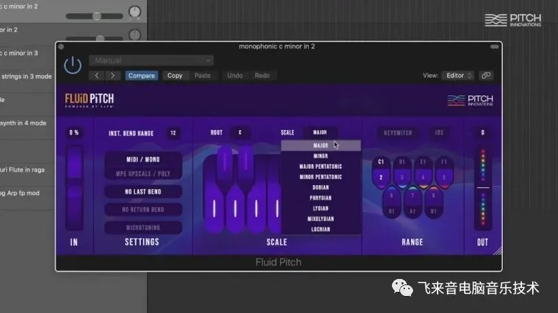
Task: Click the A1 range pad
Action: pos(412,203)
